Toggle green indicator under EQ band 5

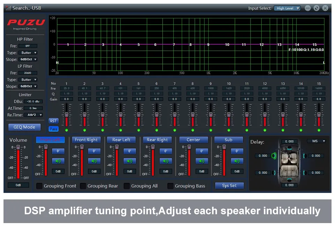tap(139, 130)
